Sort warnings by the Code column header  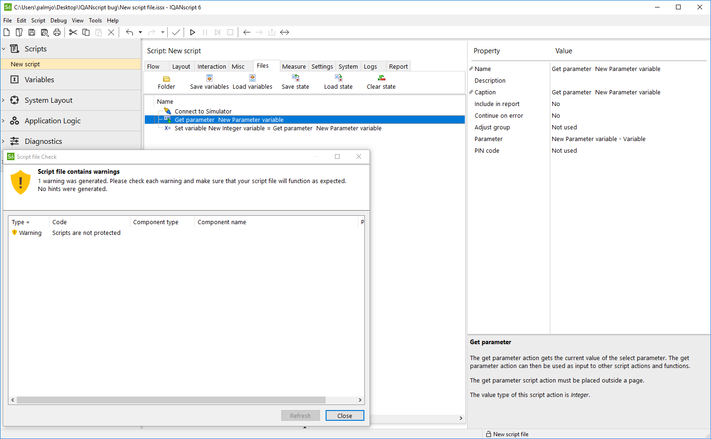pos(89,222)
